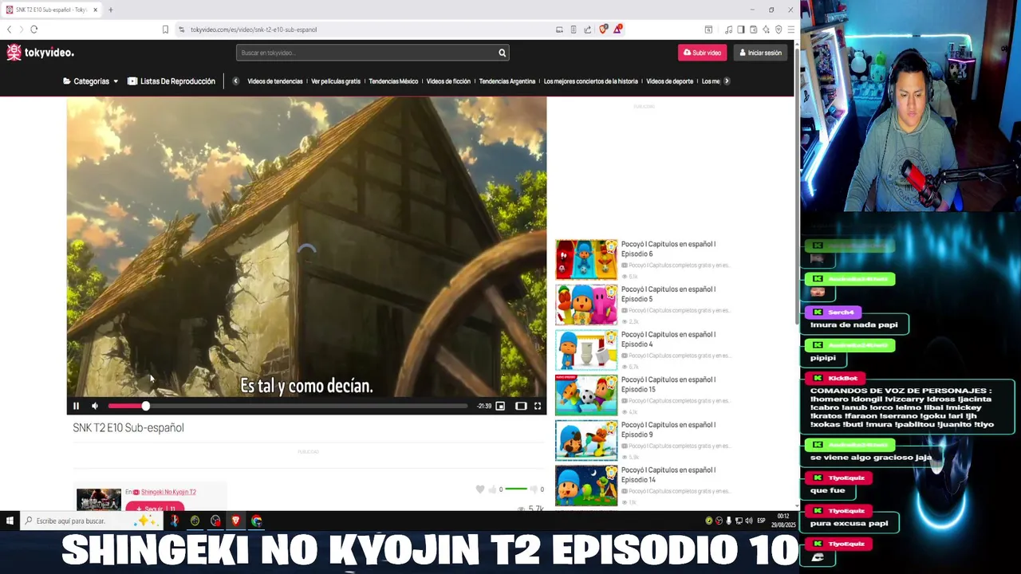Add video to favorites with heart icon
This screenshot has width=1021, height=574.
pyautogui.click(x=479, y=489)
